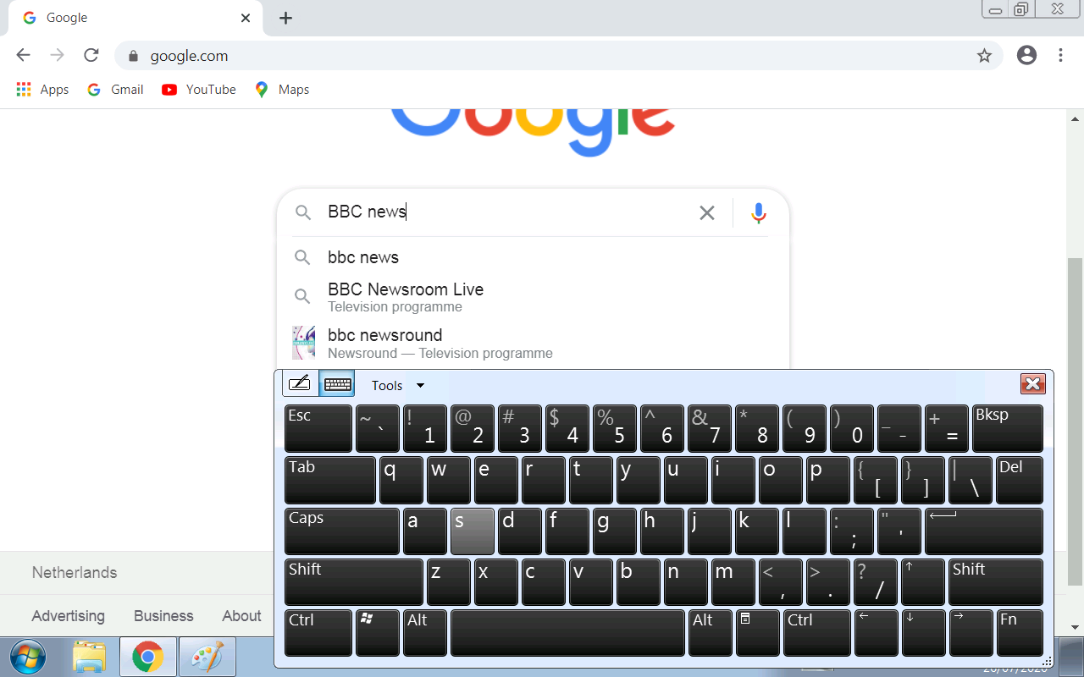
Task: Open Paint from the taskbar
Action: 207,657
